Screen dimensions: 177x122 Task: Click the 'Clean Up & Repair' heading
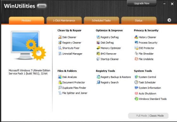70,30
